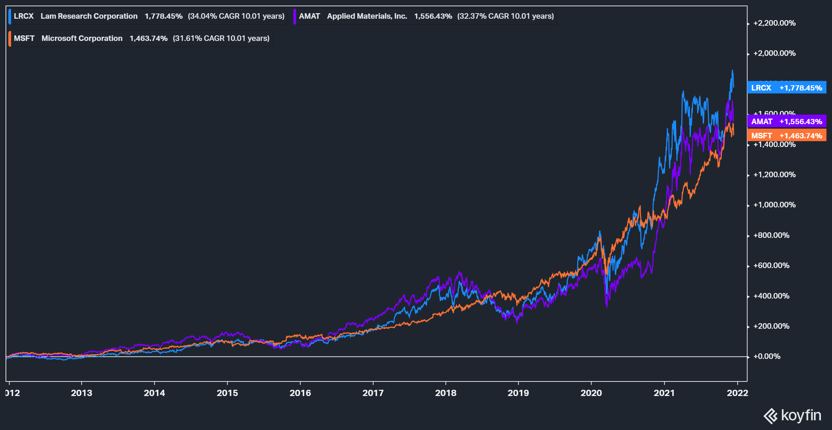Click the 2021 x-axis year label
This screenshot has width=832, height=430.
coord(664,393)
